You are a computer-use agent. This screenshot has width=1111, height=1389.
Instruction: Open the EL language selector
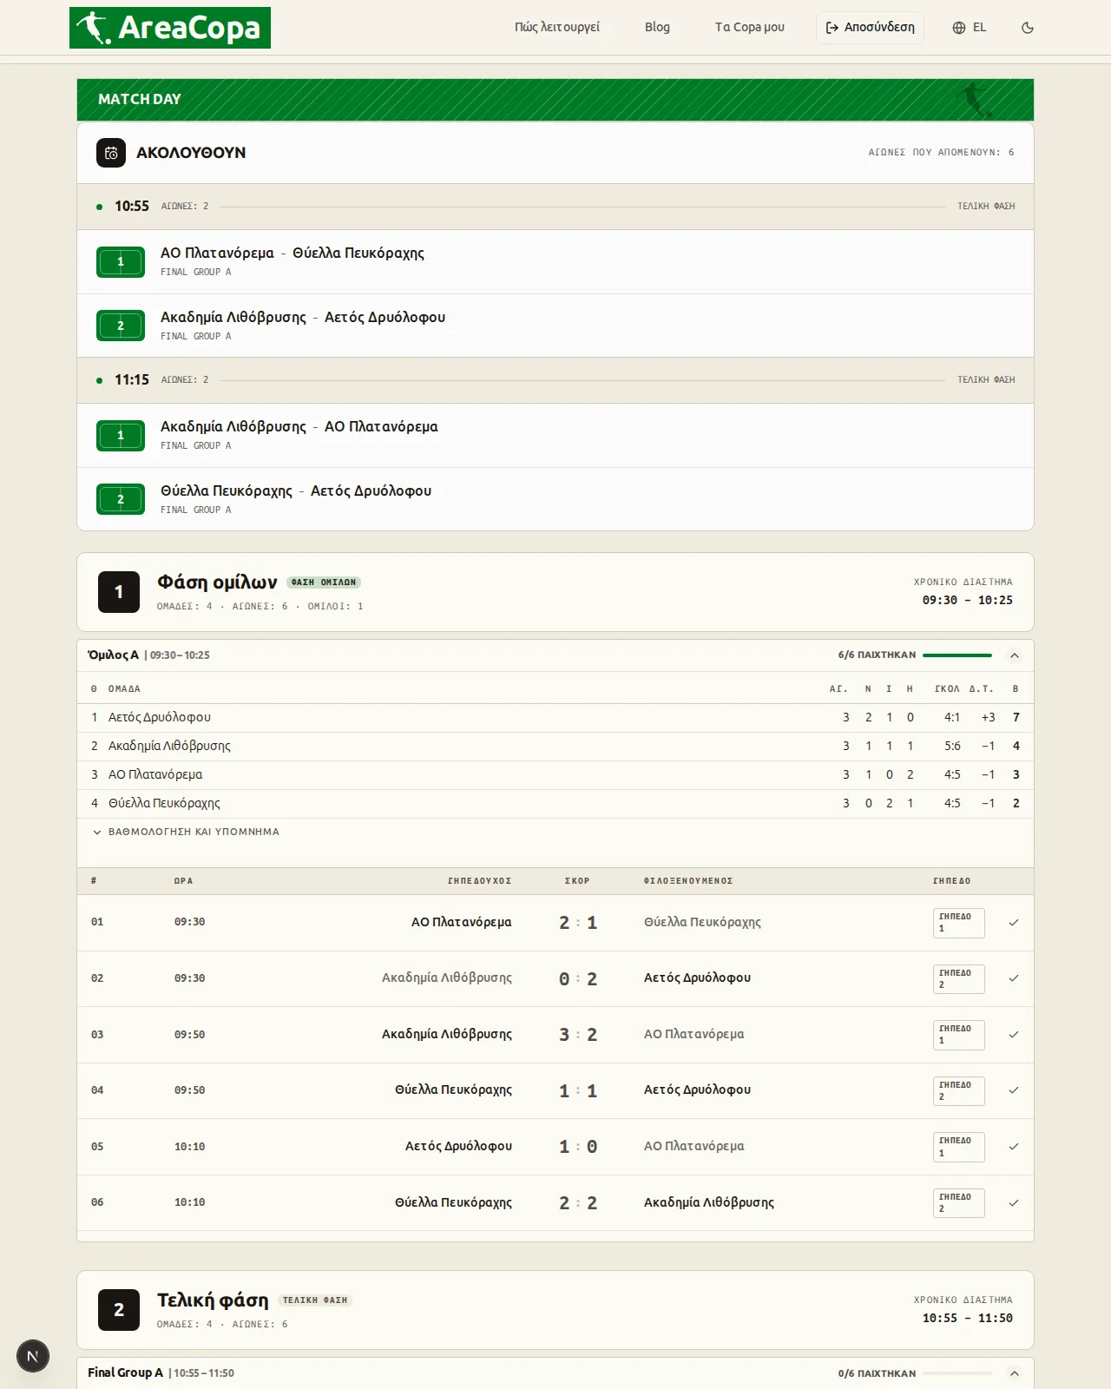coord(970,28)
